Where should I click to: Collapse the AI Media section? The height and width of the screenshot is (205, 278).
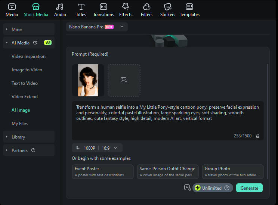(x=7, y=43)
